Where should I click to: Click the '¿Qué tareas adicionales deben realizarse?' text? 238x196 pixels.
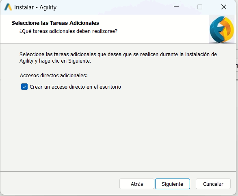pos(68,31)
